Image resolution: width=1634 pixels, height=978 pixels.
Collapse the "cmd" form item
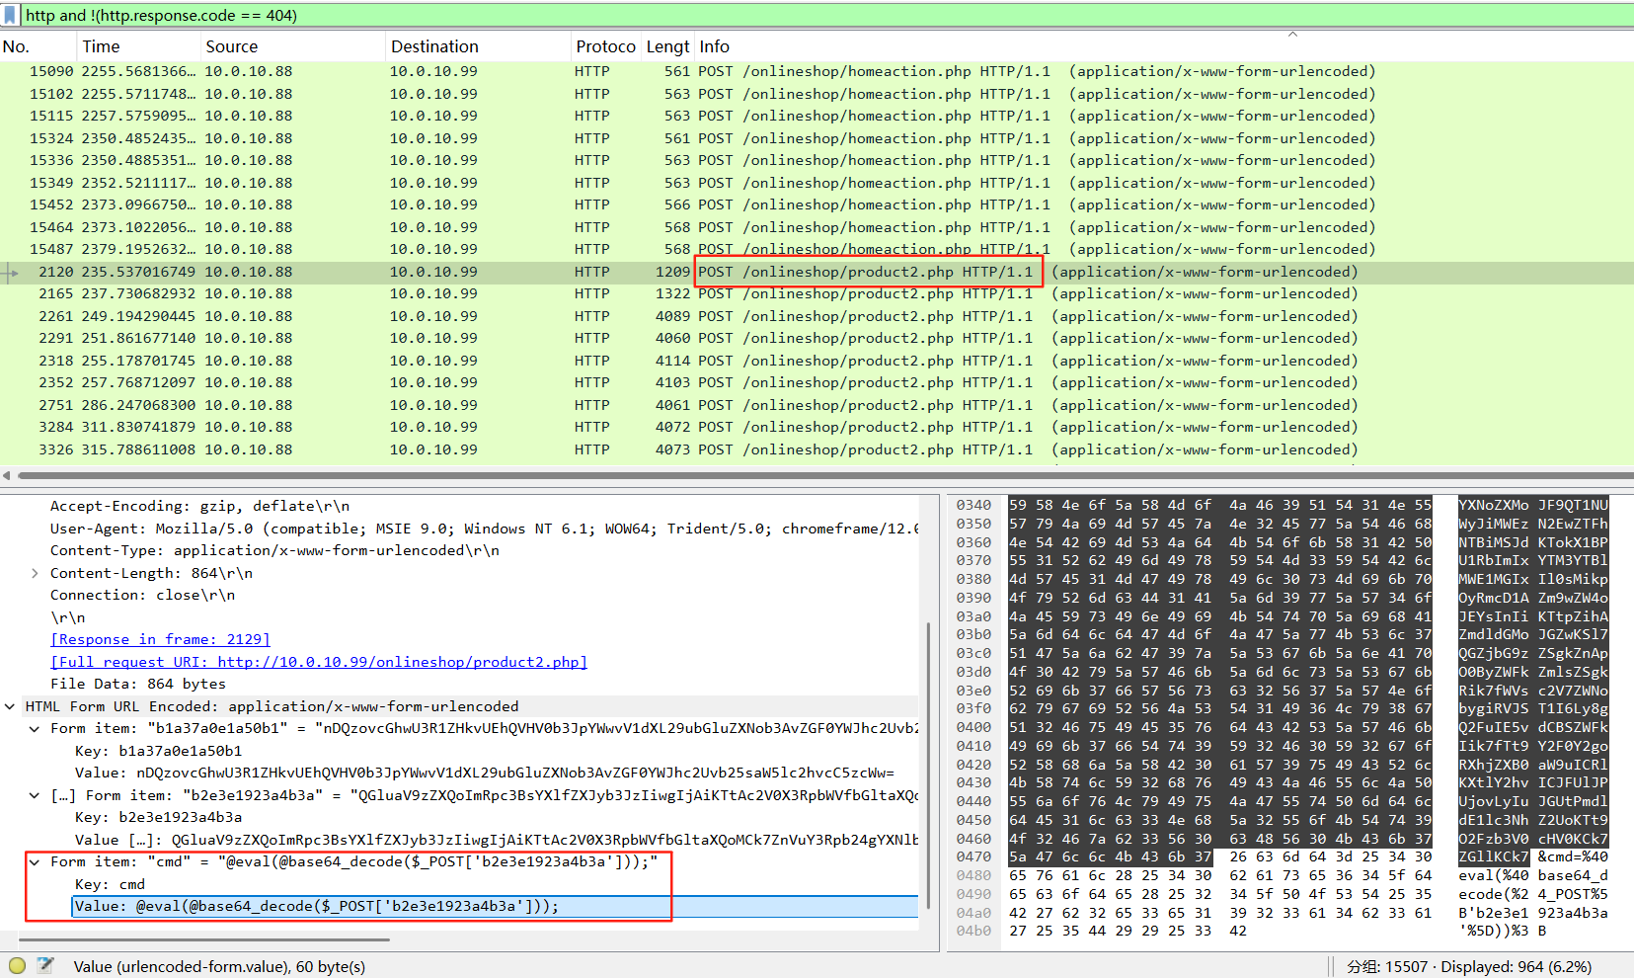pos(35,861)
